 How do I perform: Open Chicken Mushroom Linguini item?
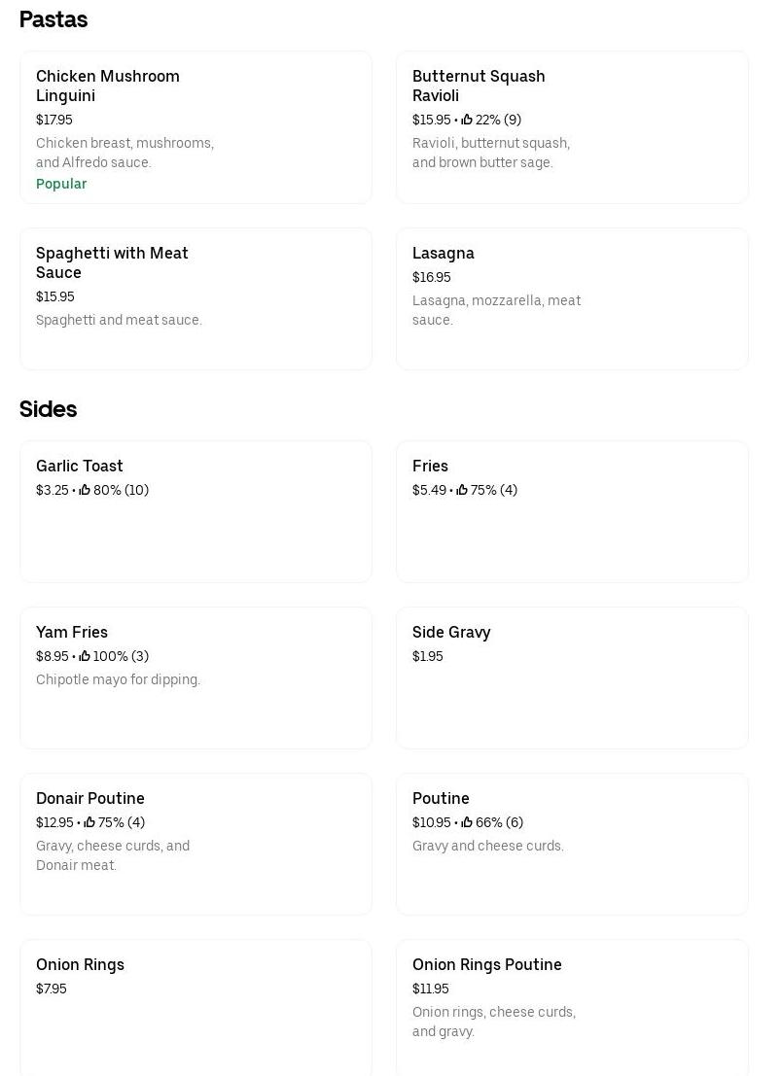[195, 127]
